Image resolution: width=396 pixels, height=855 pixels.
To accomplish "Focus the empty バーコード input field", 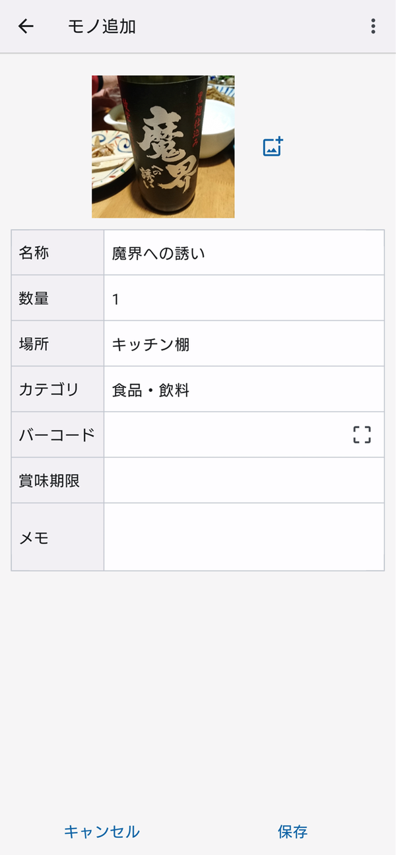I will (224, 435).
